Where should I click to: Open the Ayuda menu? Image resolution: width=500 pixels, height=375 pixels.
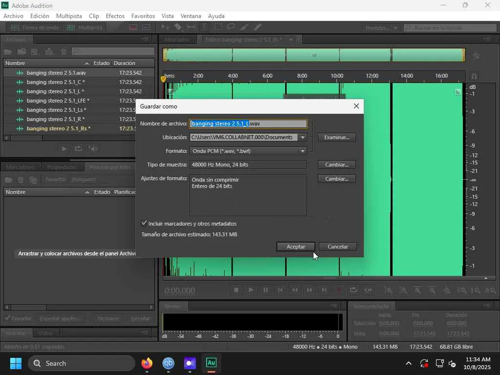pos(216,16)
